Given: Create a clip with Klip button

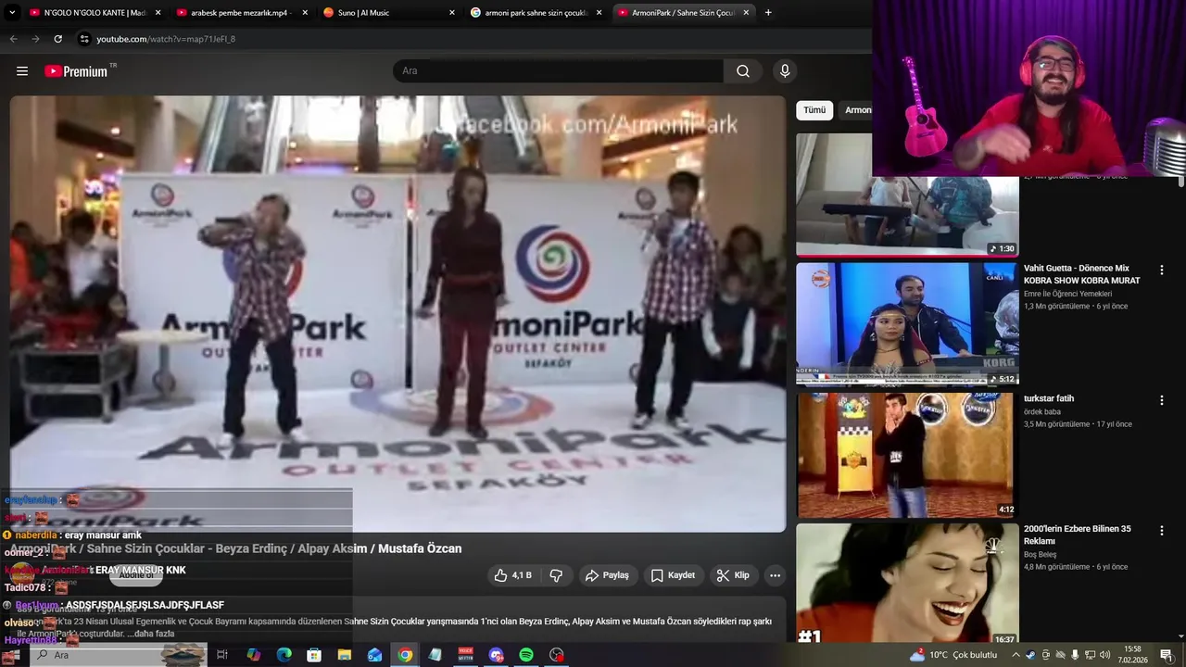Looking at the screenshot, I should [x=733, y=575].
